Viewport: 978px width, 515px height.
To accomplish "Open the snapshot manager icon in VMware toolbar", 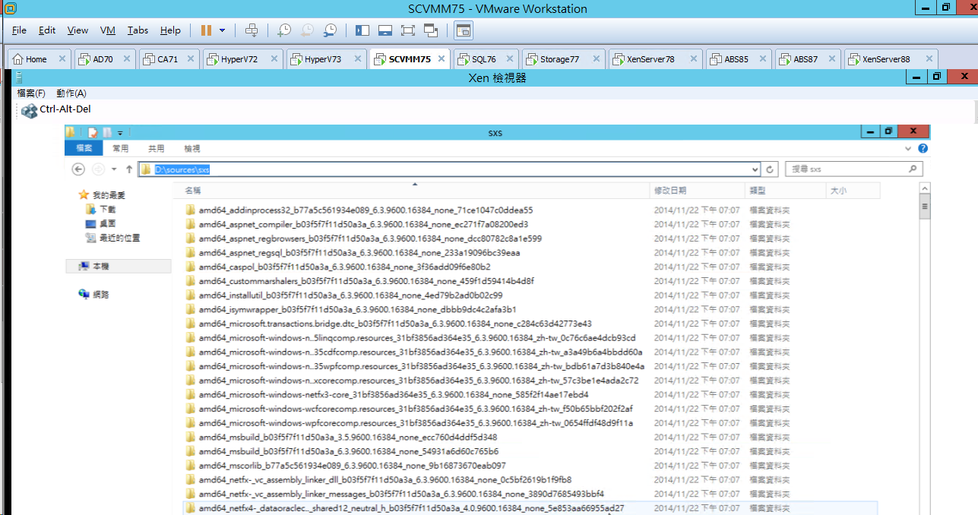I will [x=330, y=30].
